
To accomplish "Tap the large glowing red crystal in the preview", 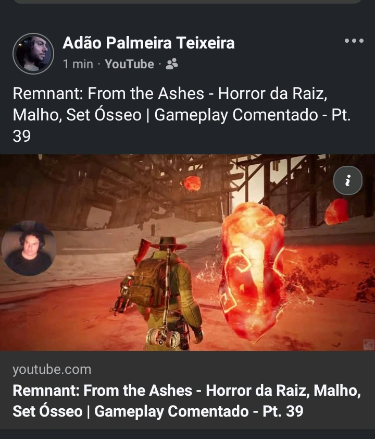I will pyautogui.click(x=253, y=272).
